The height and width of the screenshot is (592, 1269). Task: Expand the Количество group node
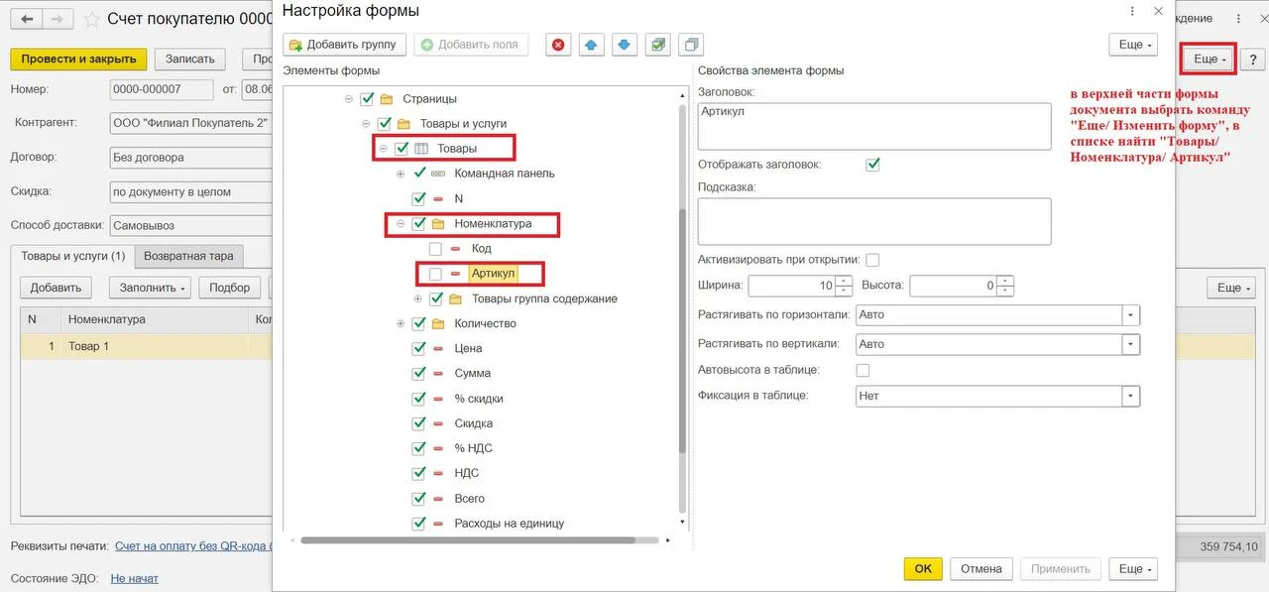(401, 323)
